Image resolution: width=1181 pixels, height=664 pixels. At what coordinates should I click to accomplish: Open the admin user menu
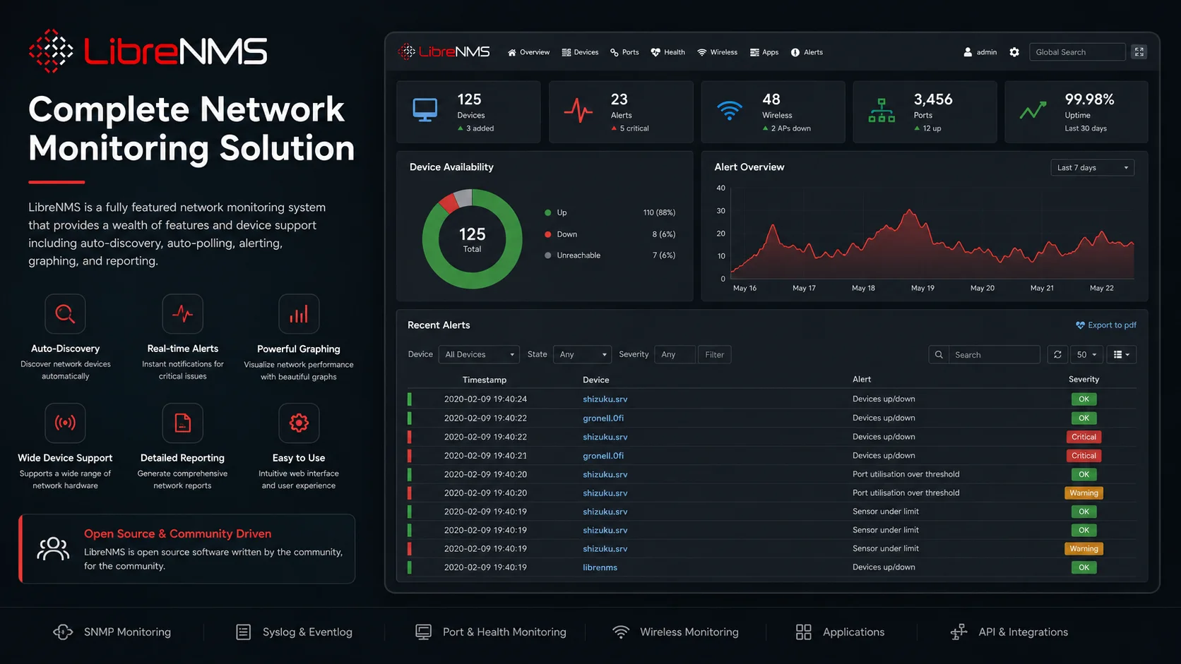pos(980,52)
